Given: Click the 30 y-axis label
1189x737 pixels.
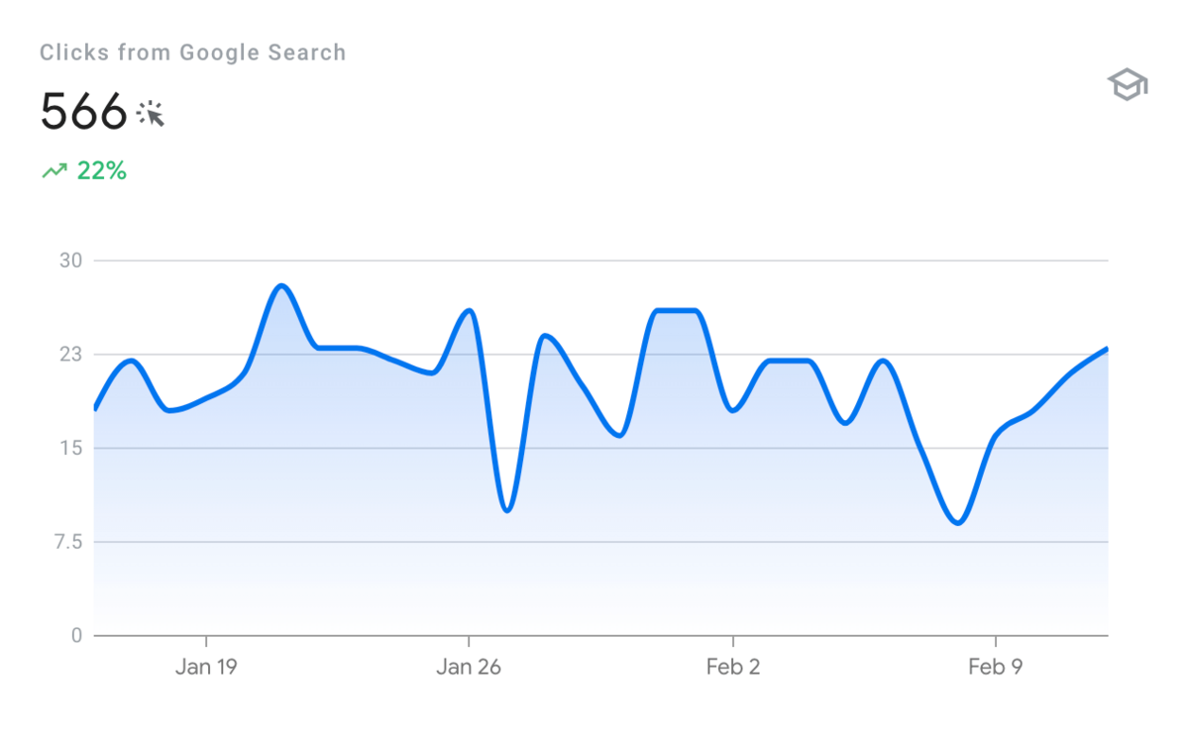Looking at the screenshot, I should click(x=71, y=261).
